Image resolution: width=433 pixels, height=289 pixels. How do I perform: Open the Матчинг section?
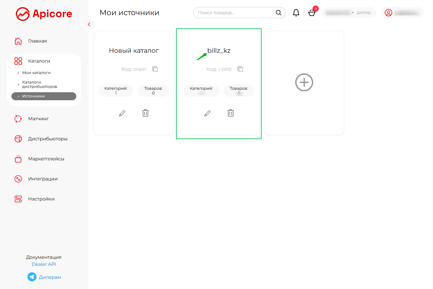38,119
